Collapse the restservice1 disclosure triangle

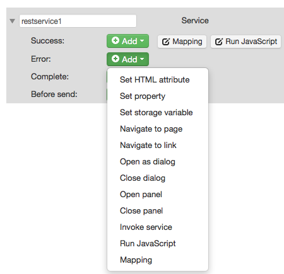tap(12, 21)
